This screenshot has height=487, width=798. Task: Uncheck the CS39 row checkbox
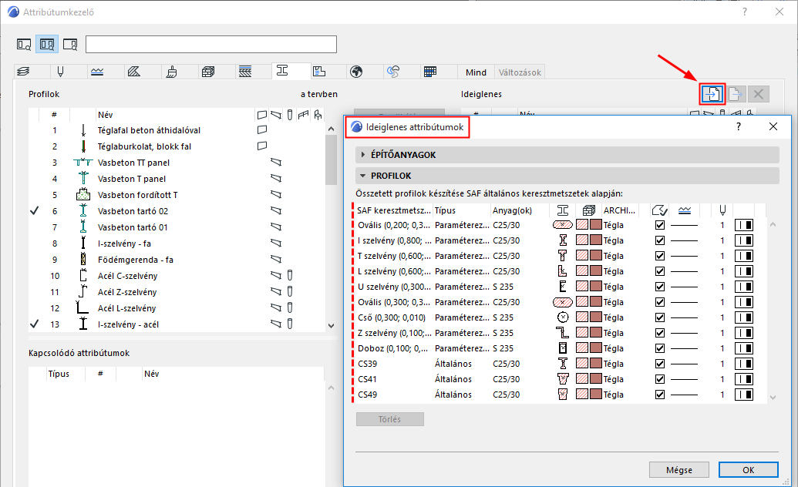pos(660,364)
